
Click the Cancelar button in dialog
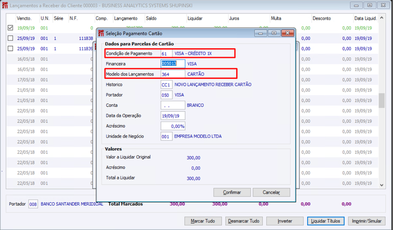[x=271, y=192]
